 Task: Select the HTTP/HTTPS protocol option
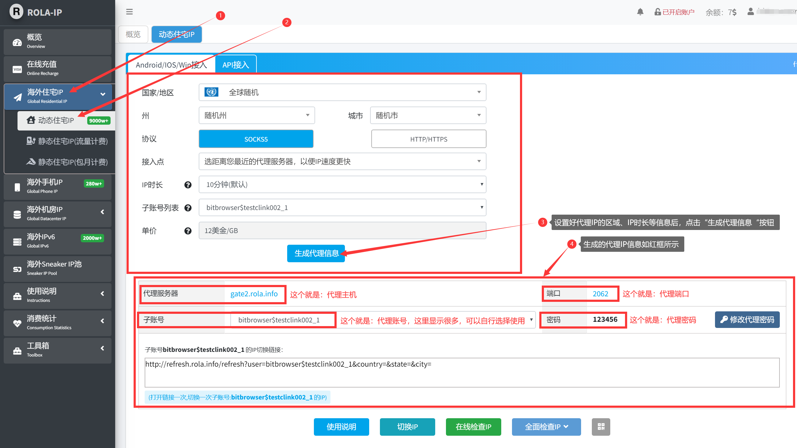click(x=428, y=139)
